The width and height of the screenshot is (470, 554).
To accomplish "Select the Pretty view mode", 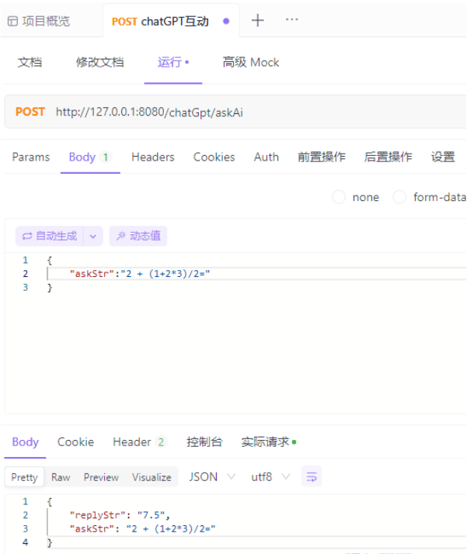I will click(24, 477).
